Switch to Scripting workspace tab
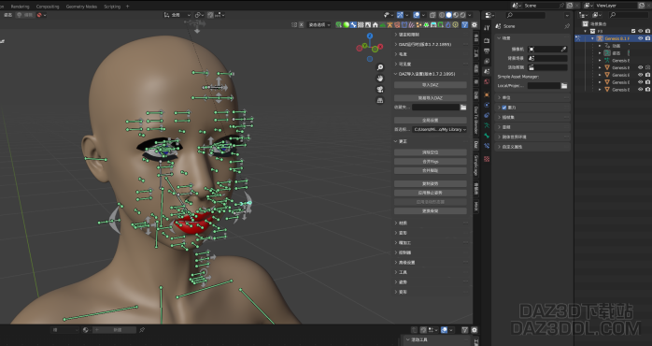652x346 pixels. pos(112,7)
